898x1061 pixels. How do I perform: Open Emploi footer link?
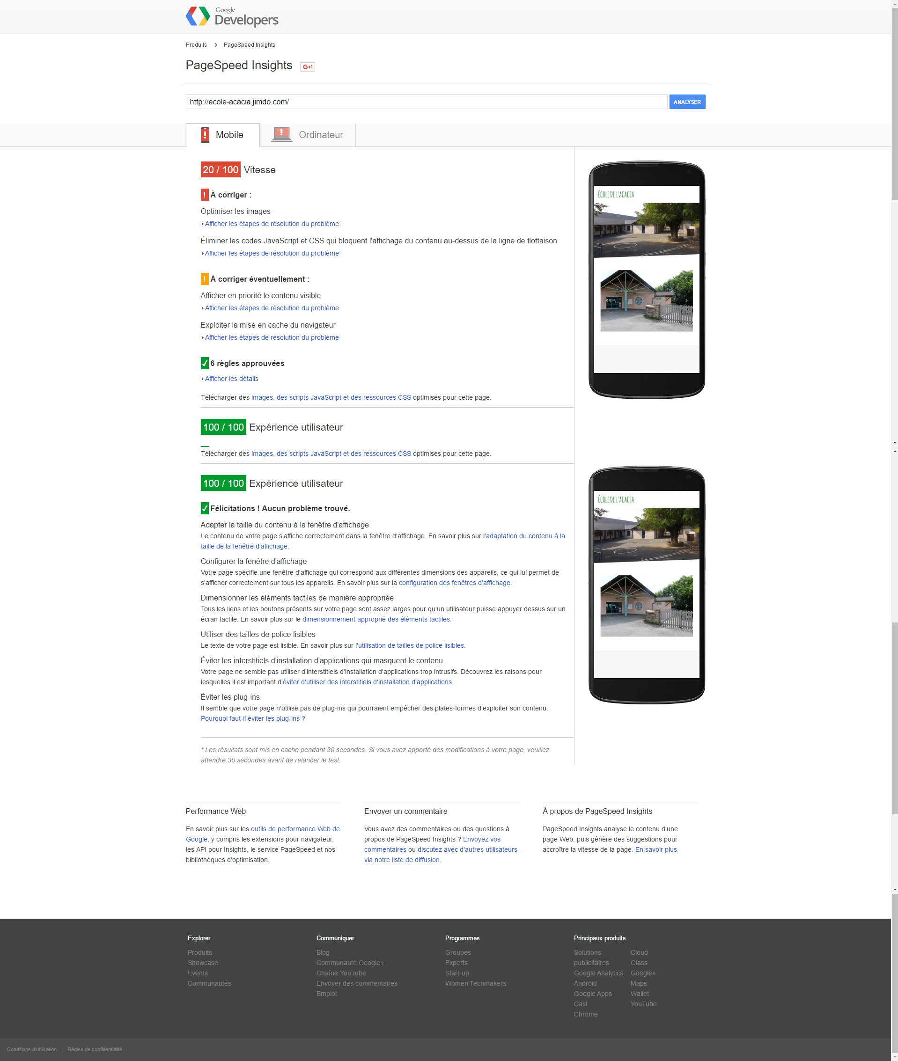326,993
